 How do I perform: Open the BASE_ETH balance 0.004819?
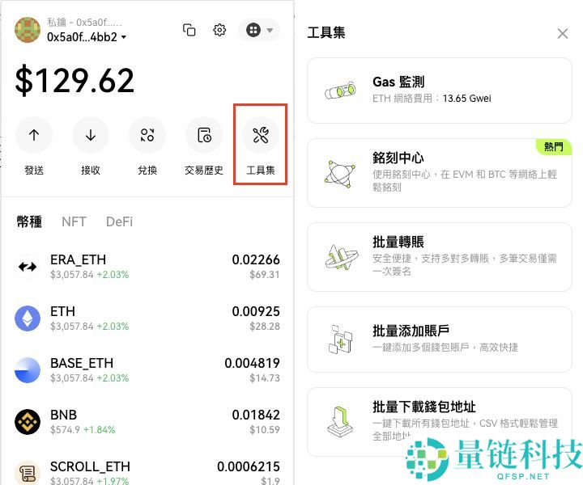coord(252,363)
